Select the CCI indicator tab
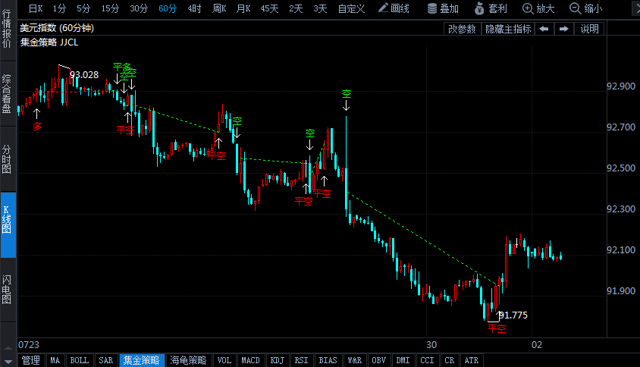640x367 pixels. tap(427, 360)
